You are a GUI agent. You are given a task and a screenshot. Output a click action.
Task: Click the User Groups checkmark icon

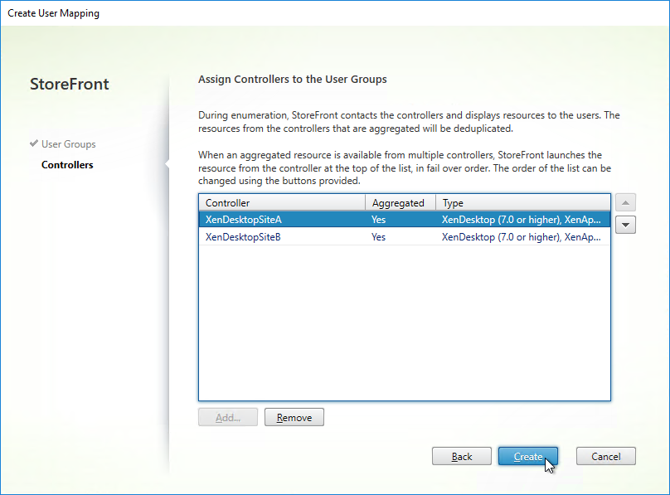tap(34, 143)
